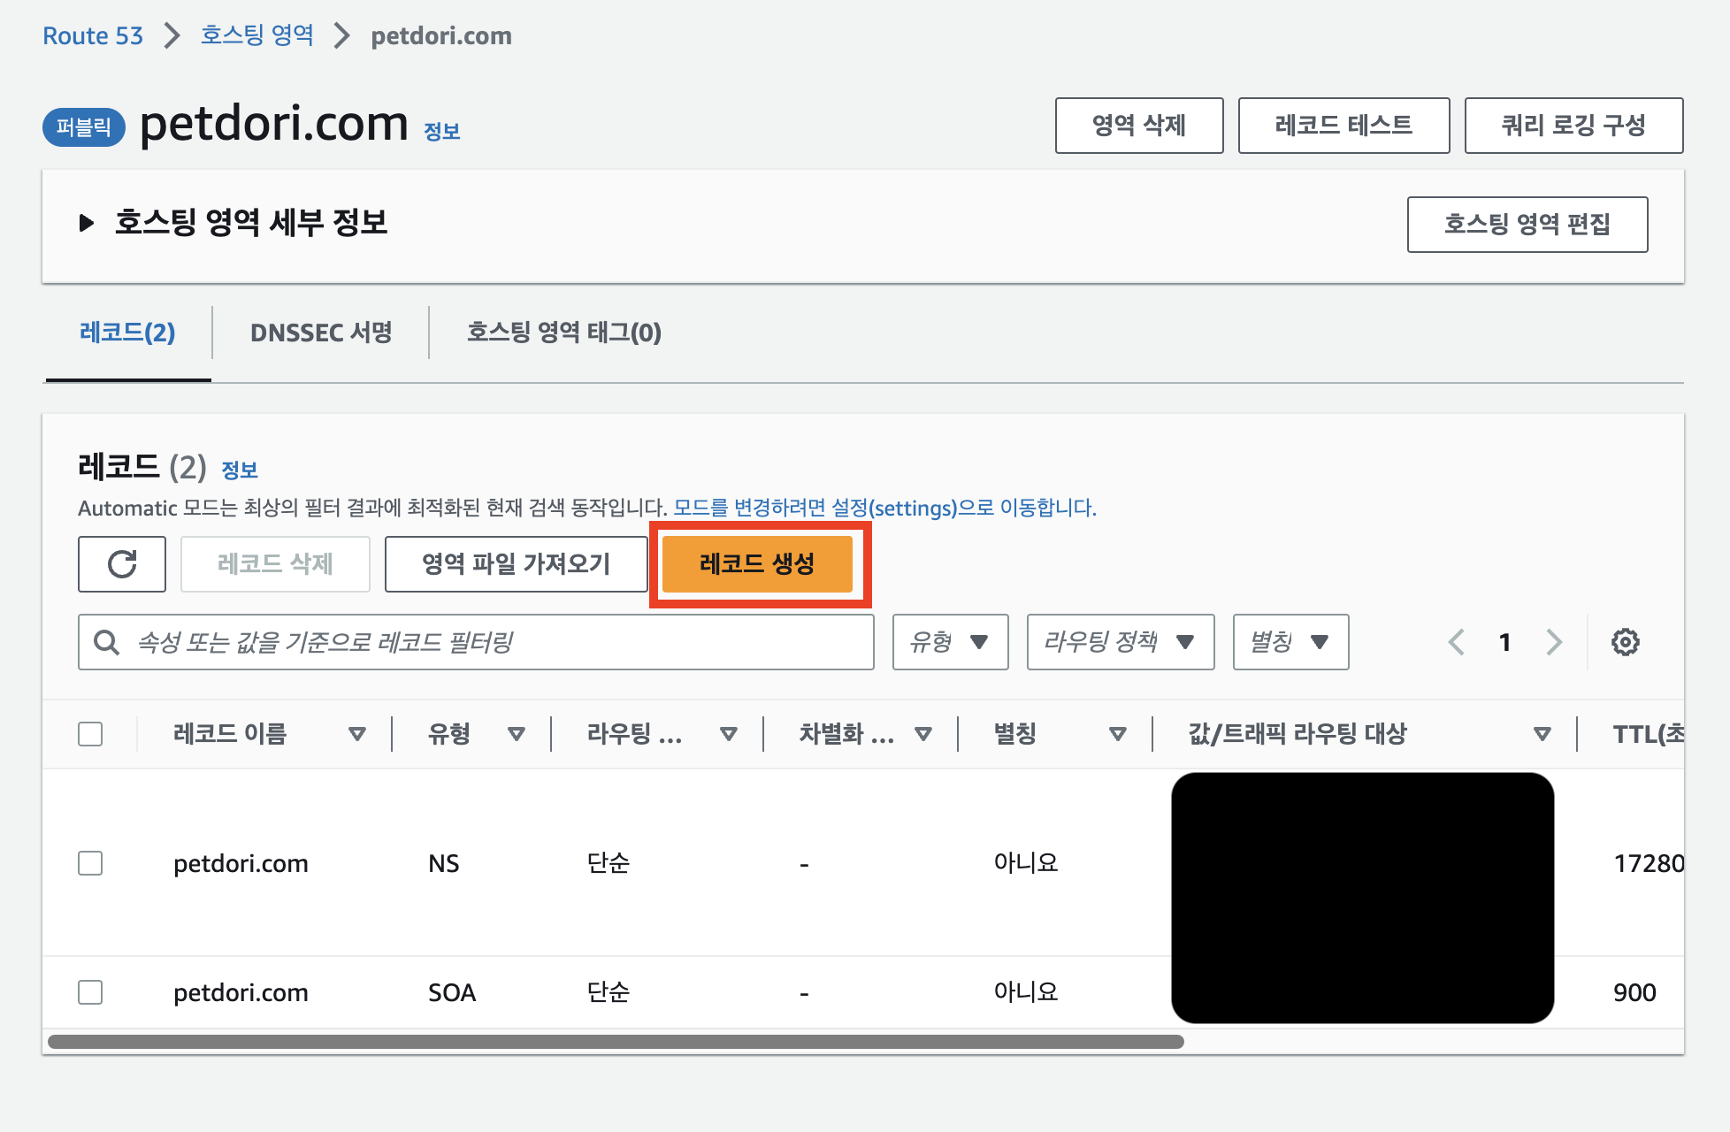
Task: Sort by 레코드 이름 column arrow
Action: coord(357,734)
